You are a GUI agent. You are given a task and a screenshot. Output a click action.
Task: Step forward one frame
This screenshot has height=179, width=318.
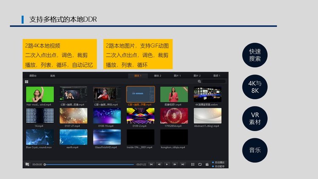pyautogui.click(x=175, y=164)
